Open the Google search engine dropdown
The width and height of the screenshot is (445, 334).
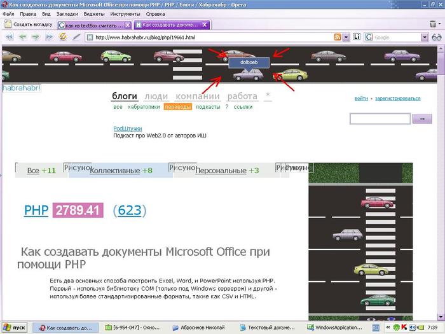[x=424, y=37]
